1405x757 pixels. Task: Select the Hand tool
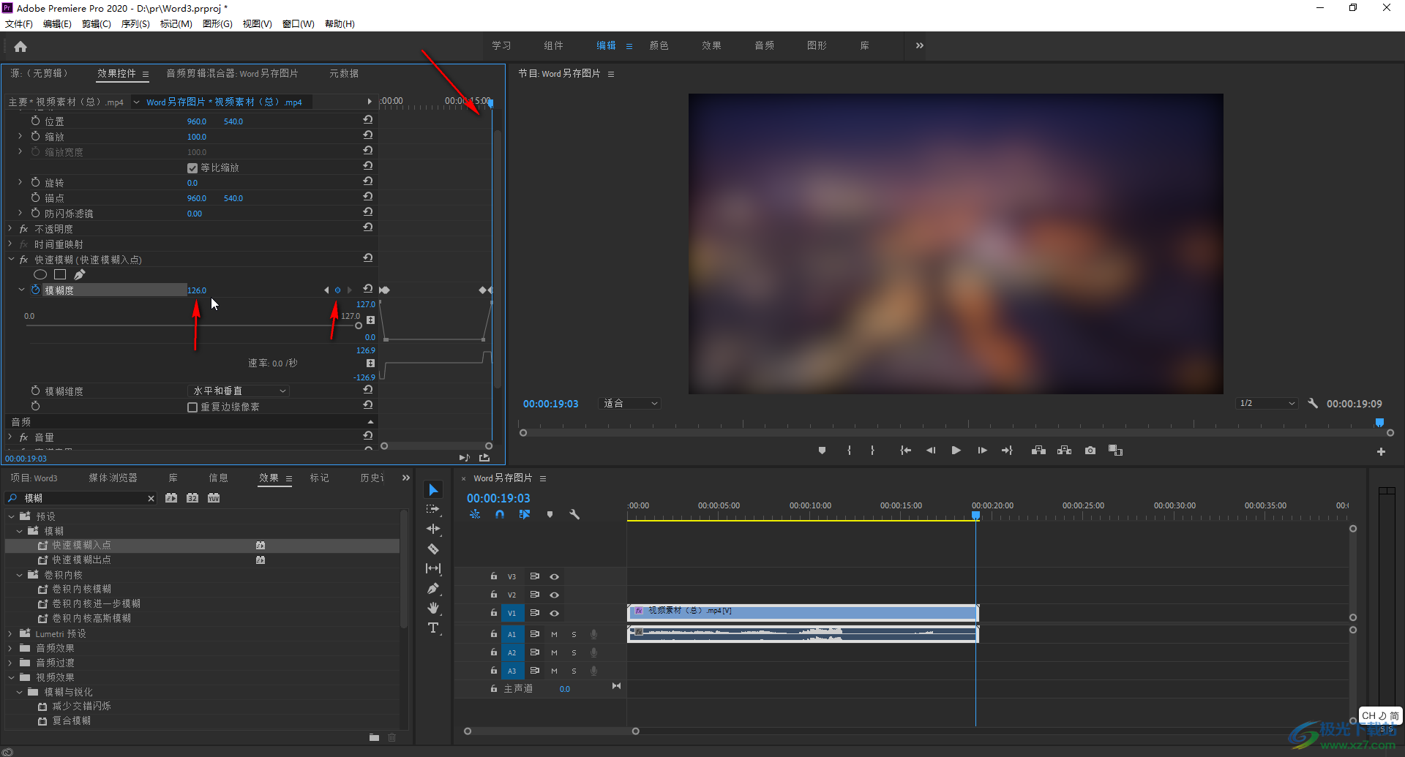433,608
